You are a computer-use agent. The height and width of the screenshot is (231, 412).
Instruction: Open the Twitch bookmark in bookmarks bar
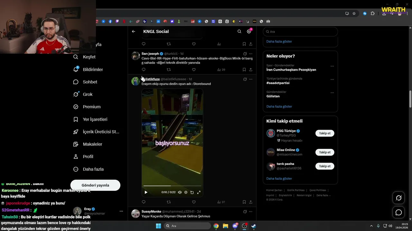117,21
